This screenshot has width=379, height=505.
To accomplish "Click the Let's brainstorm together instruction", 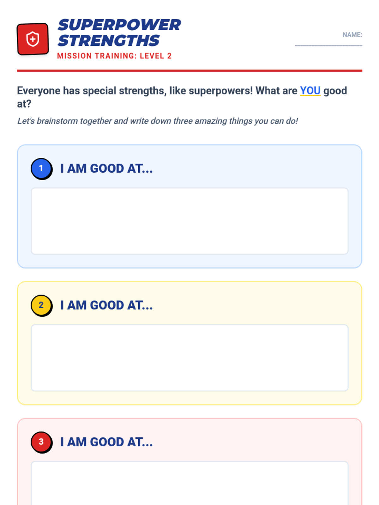I will (157, 121).
